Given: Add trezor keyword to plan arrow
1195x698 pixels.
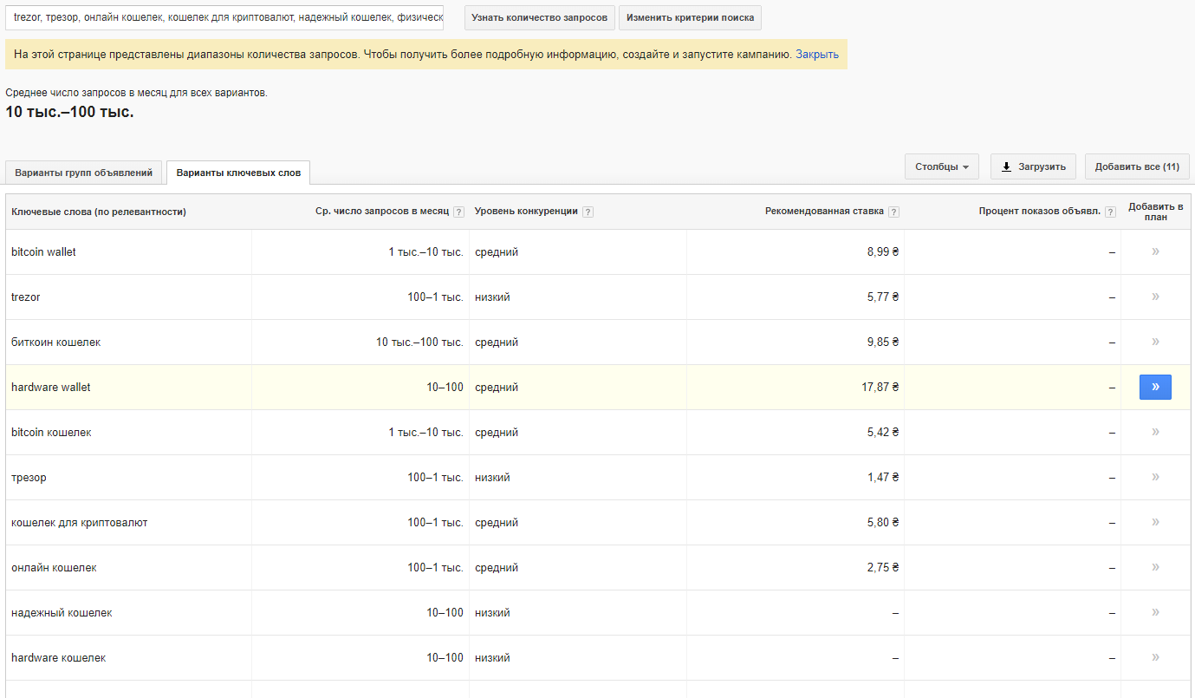Looking at the screenshot, I should pyautogui.click(x=1154, y=297).
